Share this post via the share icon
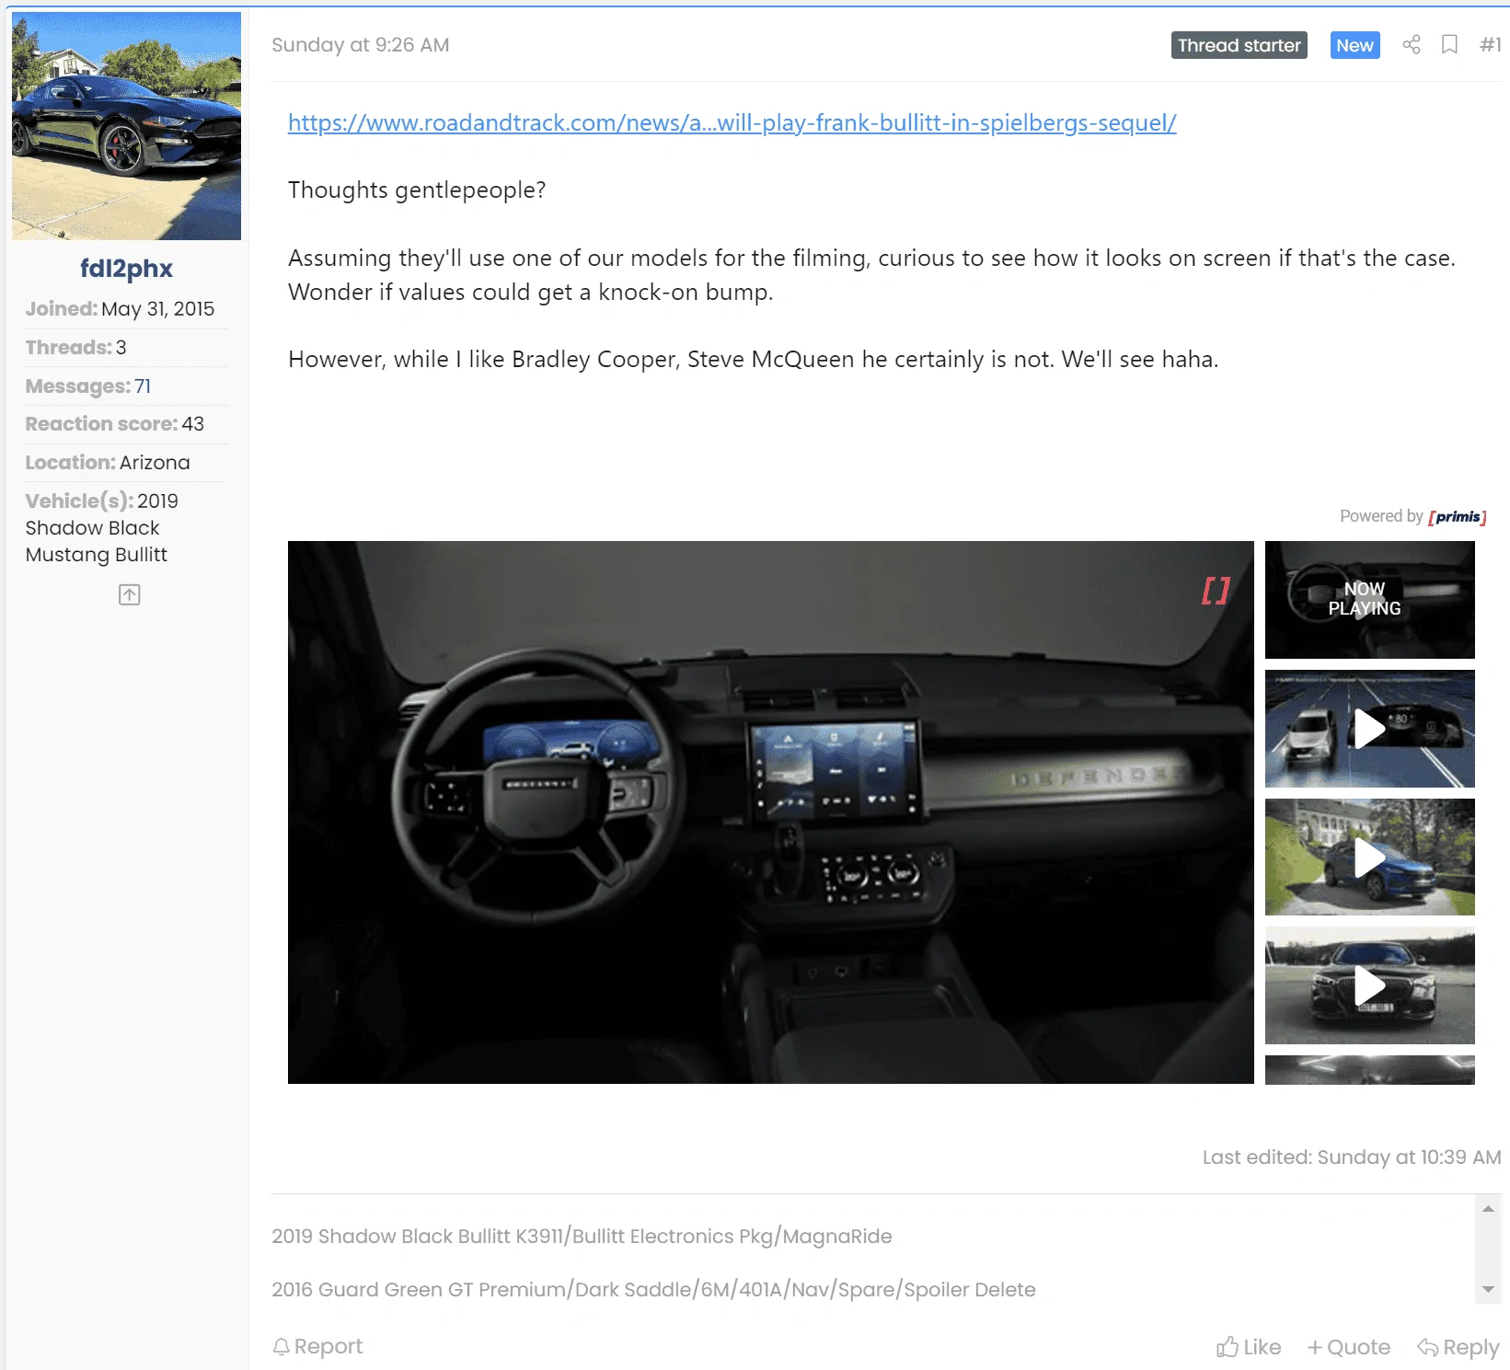The height and width of the screenshot is (1370, 1510). click(1412, 44)
